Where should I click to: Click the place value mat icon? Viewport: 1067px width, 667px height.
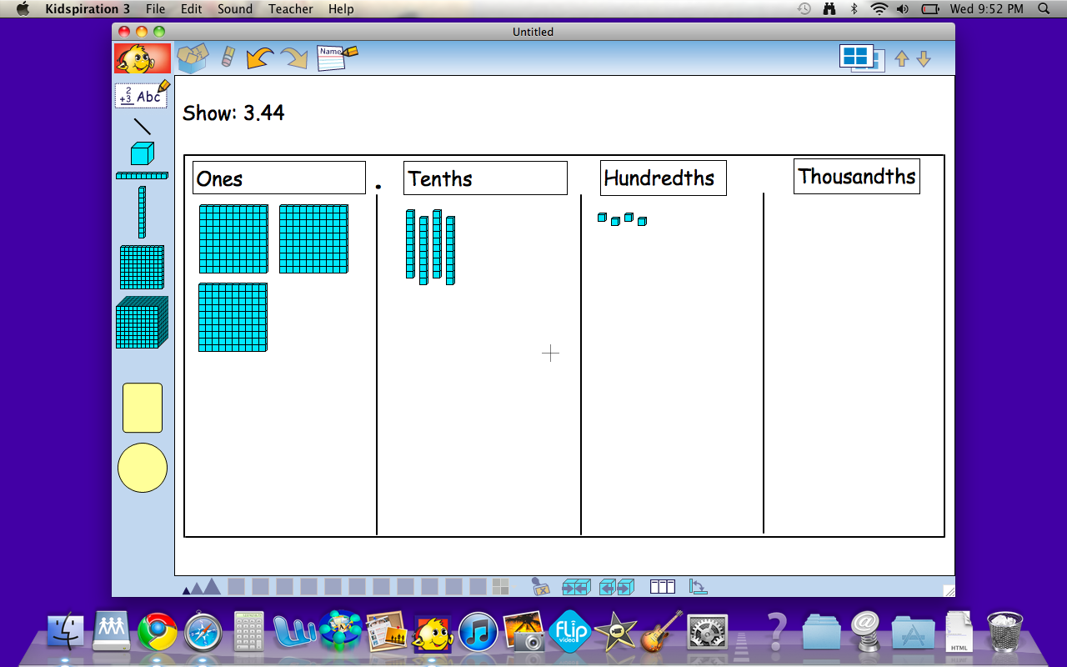point(663,587)
